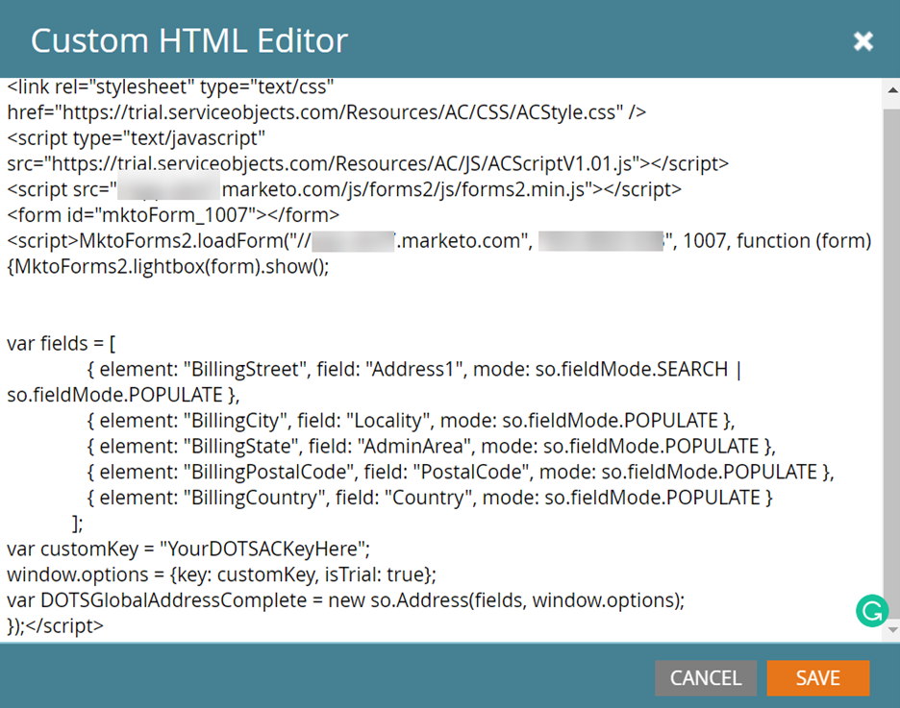Screen dimensions: 900x708
Task: Click the "var fields = [" line
Action: click(x=62, y=343)
